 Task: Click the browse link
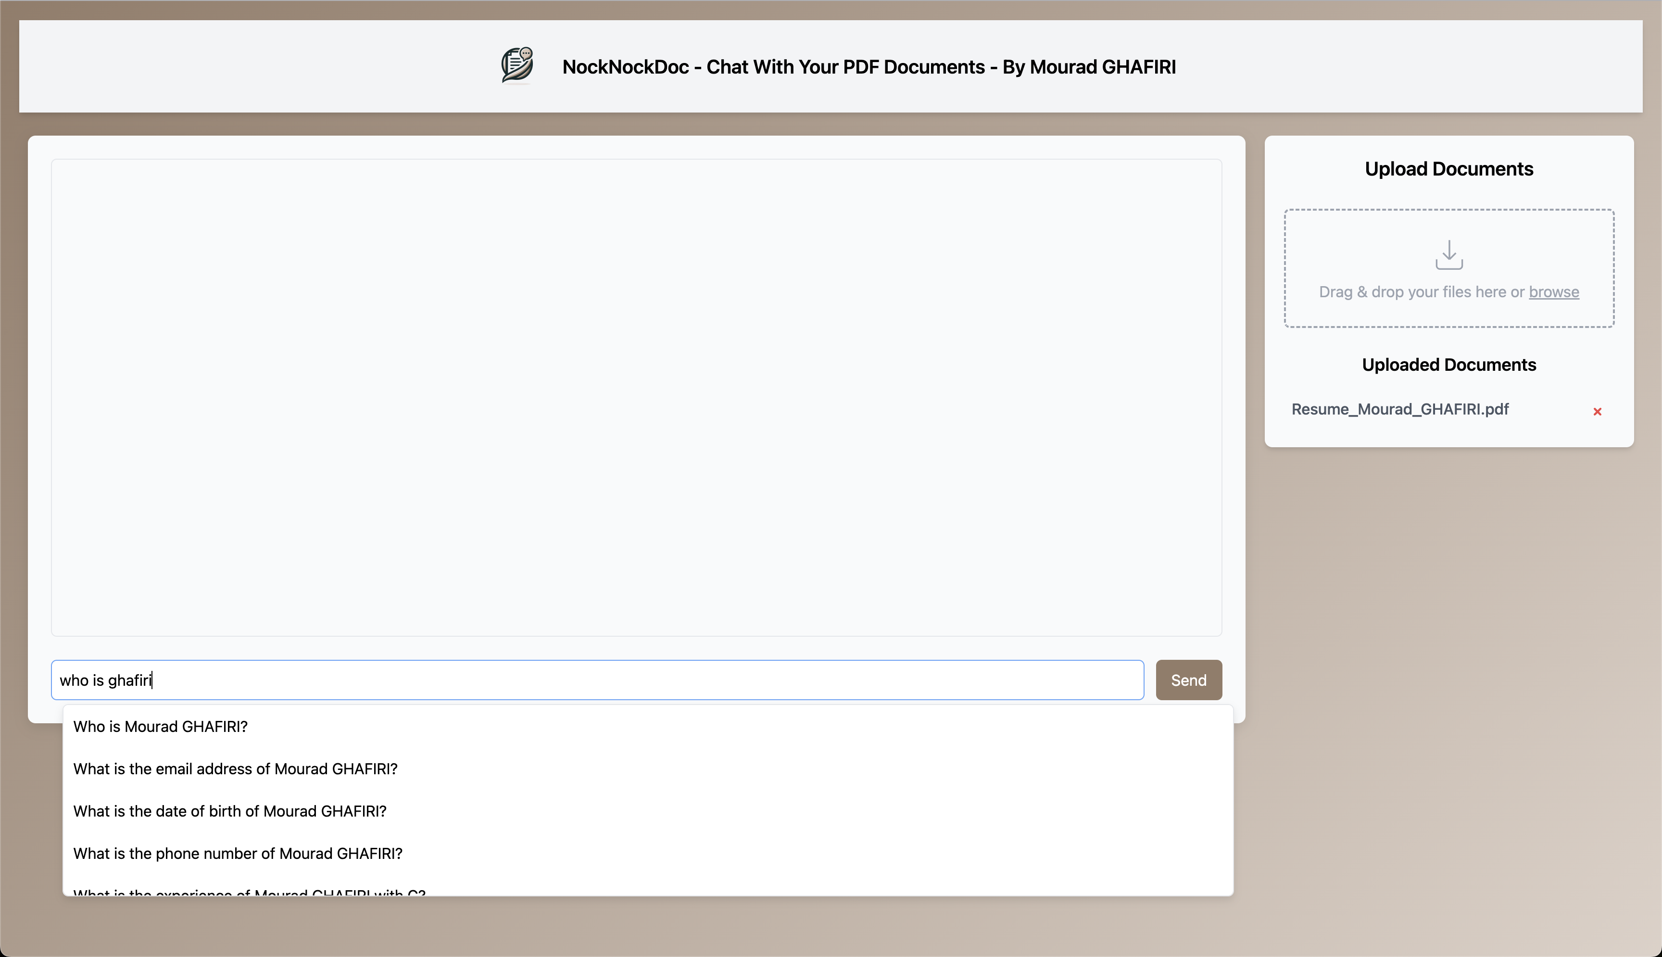click(1553, 292)
